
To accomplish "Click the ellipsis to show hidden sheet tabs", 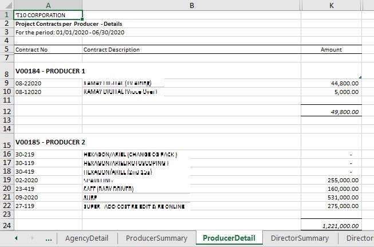I will [x=49, y=238].
